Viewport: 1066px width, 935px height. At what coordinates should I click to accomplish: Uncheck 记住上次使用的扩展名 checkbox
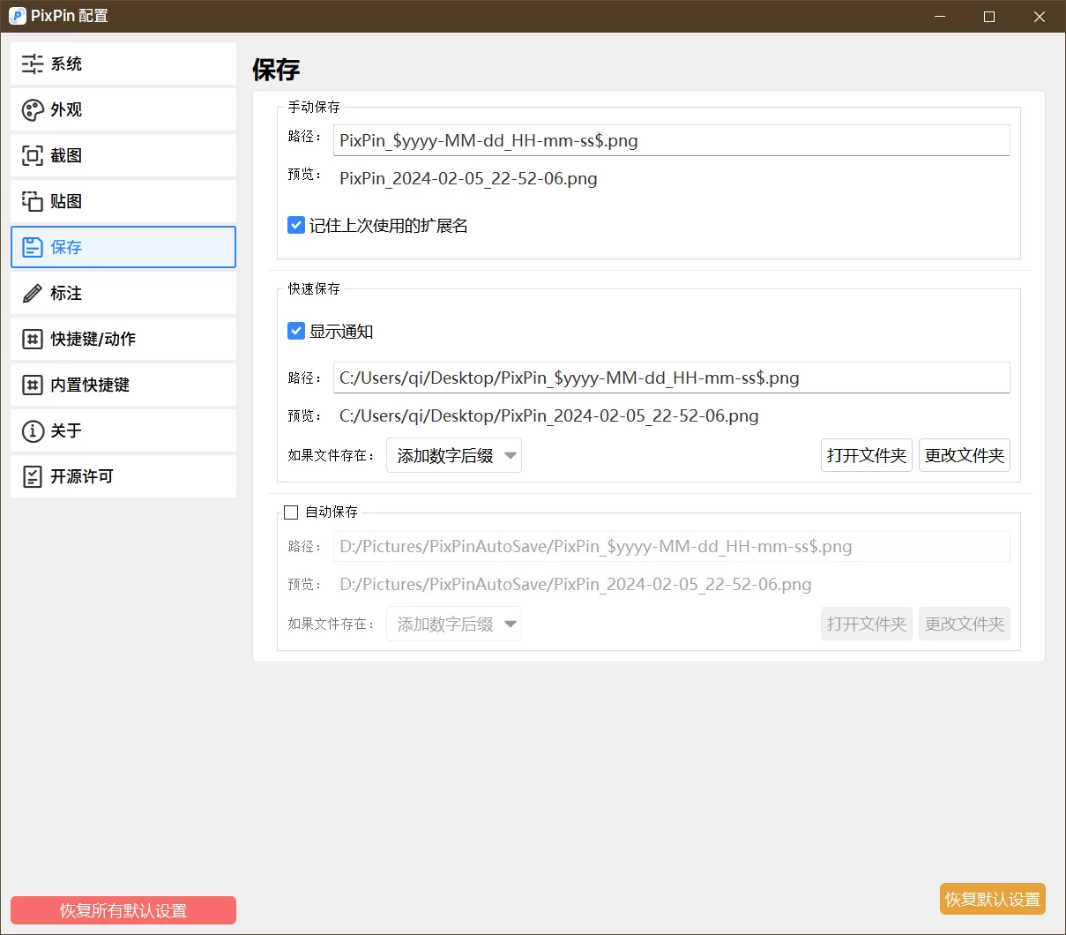click(x=296, y=225)
